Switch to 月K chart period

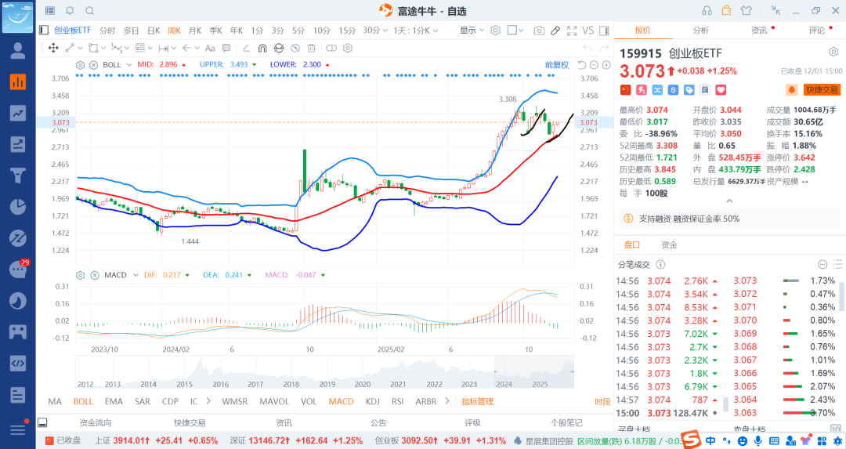click(195, 31)
